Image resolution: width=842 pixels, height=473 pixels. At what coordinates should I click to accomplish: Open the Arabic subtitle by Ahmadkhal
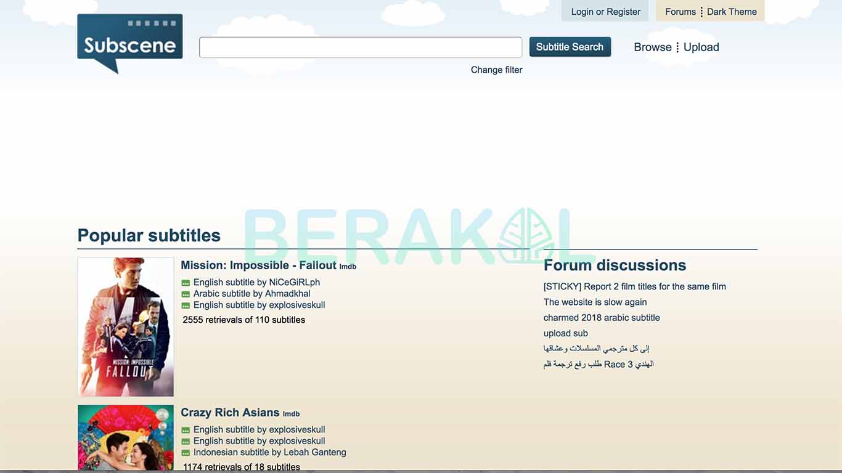251,294
